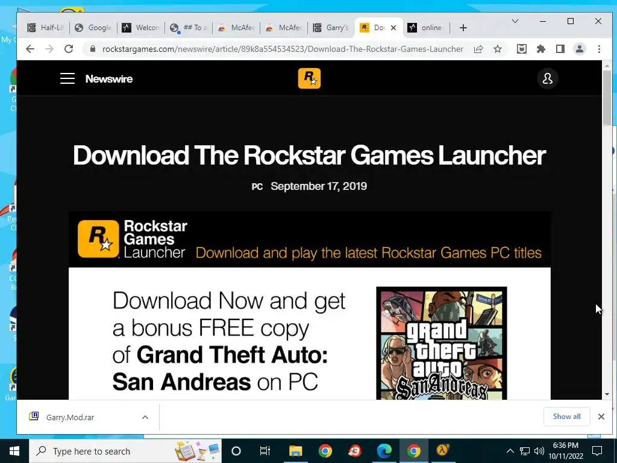Open the user account icon on the Rockstar site
The image size is (617, 463).
[547, 78]
